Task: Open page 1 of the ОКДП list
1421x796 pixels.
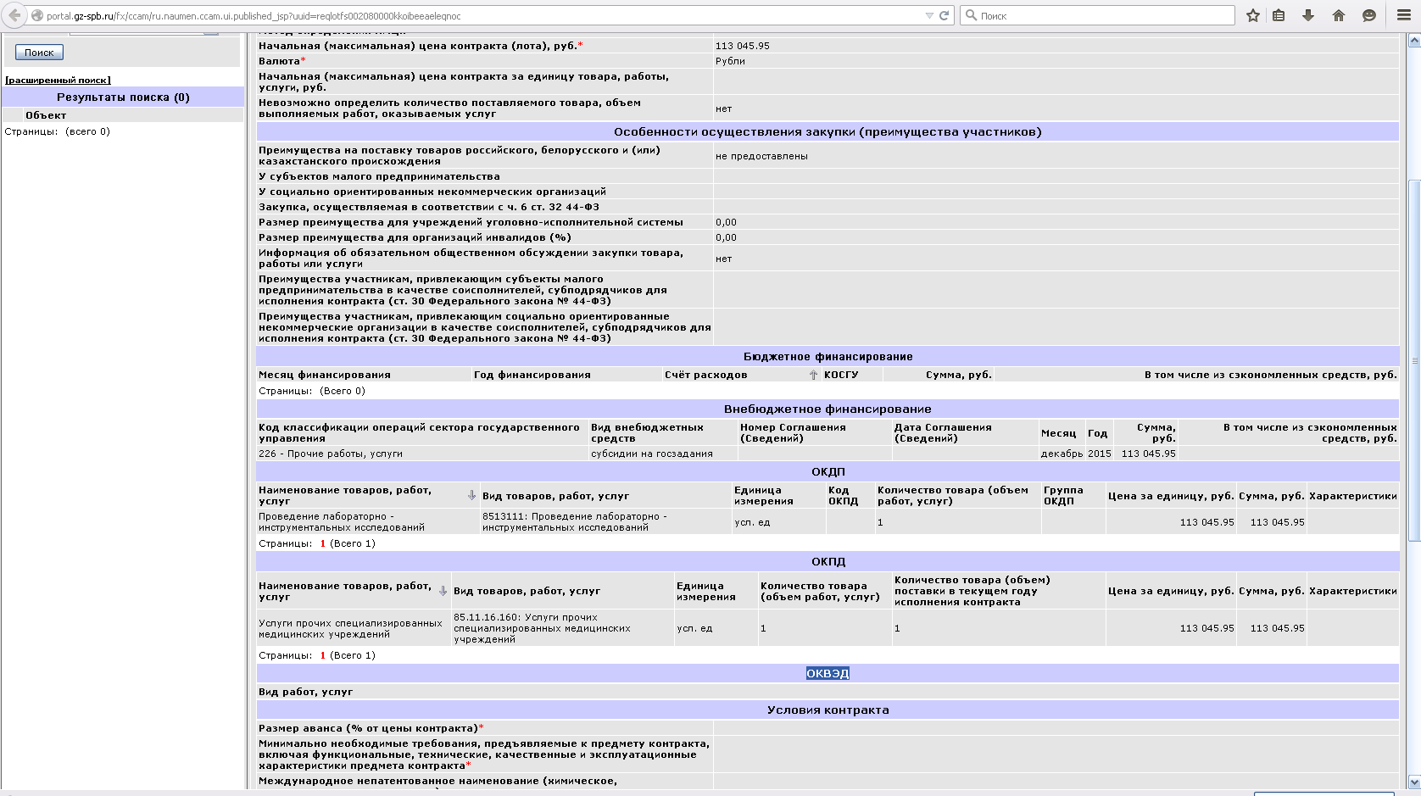Action: [x=323, y=543]
